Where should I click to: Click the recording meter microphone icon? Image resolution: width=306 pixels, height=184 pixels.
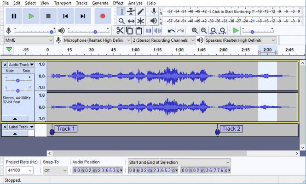point(154,11)
